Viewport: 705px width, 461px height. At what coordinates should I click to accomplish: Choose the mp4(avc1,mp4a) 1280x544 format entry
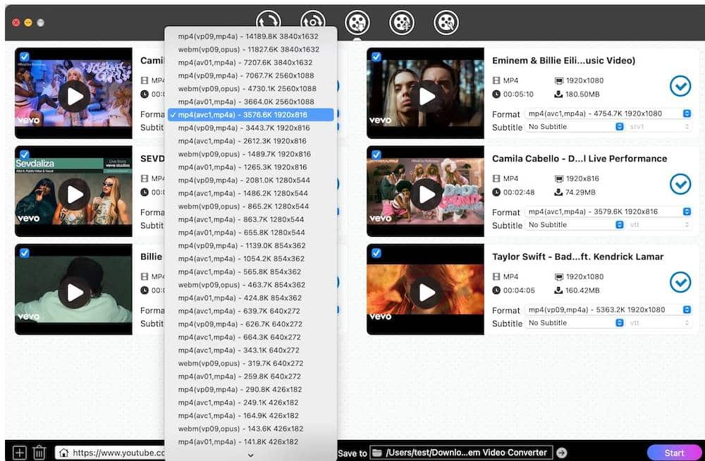coord(250,193)
